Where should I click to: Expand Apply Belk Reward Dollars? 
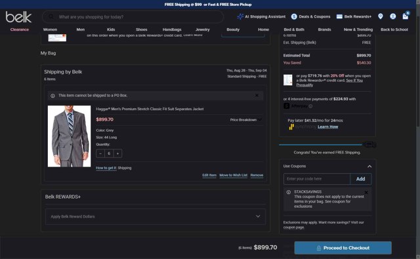[156, 216]
